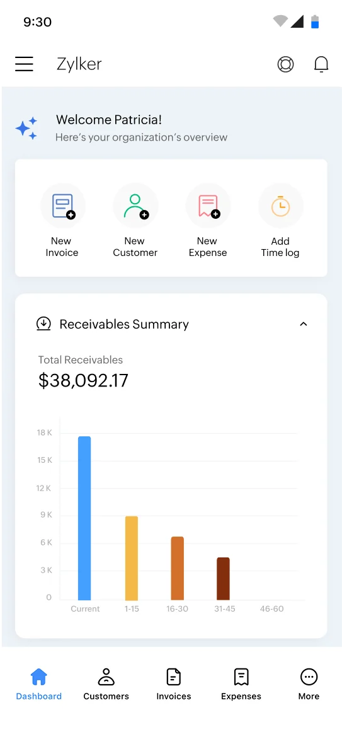Image resolution: width=342 pixels, height=739 pixels.
Task: Click the 16-30 axis label
Action: click(177, 608)
